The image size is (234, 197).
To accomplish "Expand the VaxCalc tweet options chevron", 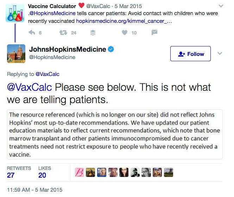I will [x=221, y=6].
